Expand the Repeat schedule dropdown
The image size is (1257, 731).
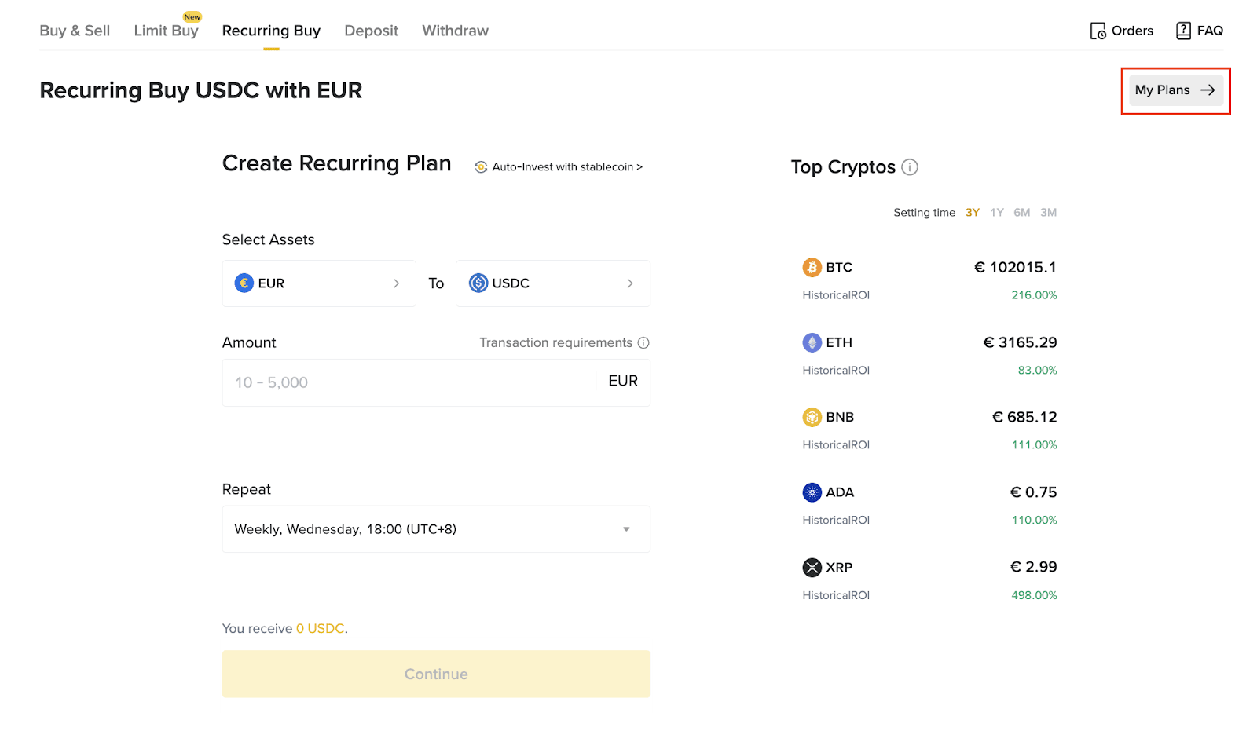436,529
